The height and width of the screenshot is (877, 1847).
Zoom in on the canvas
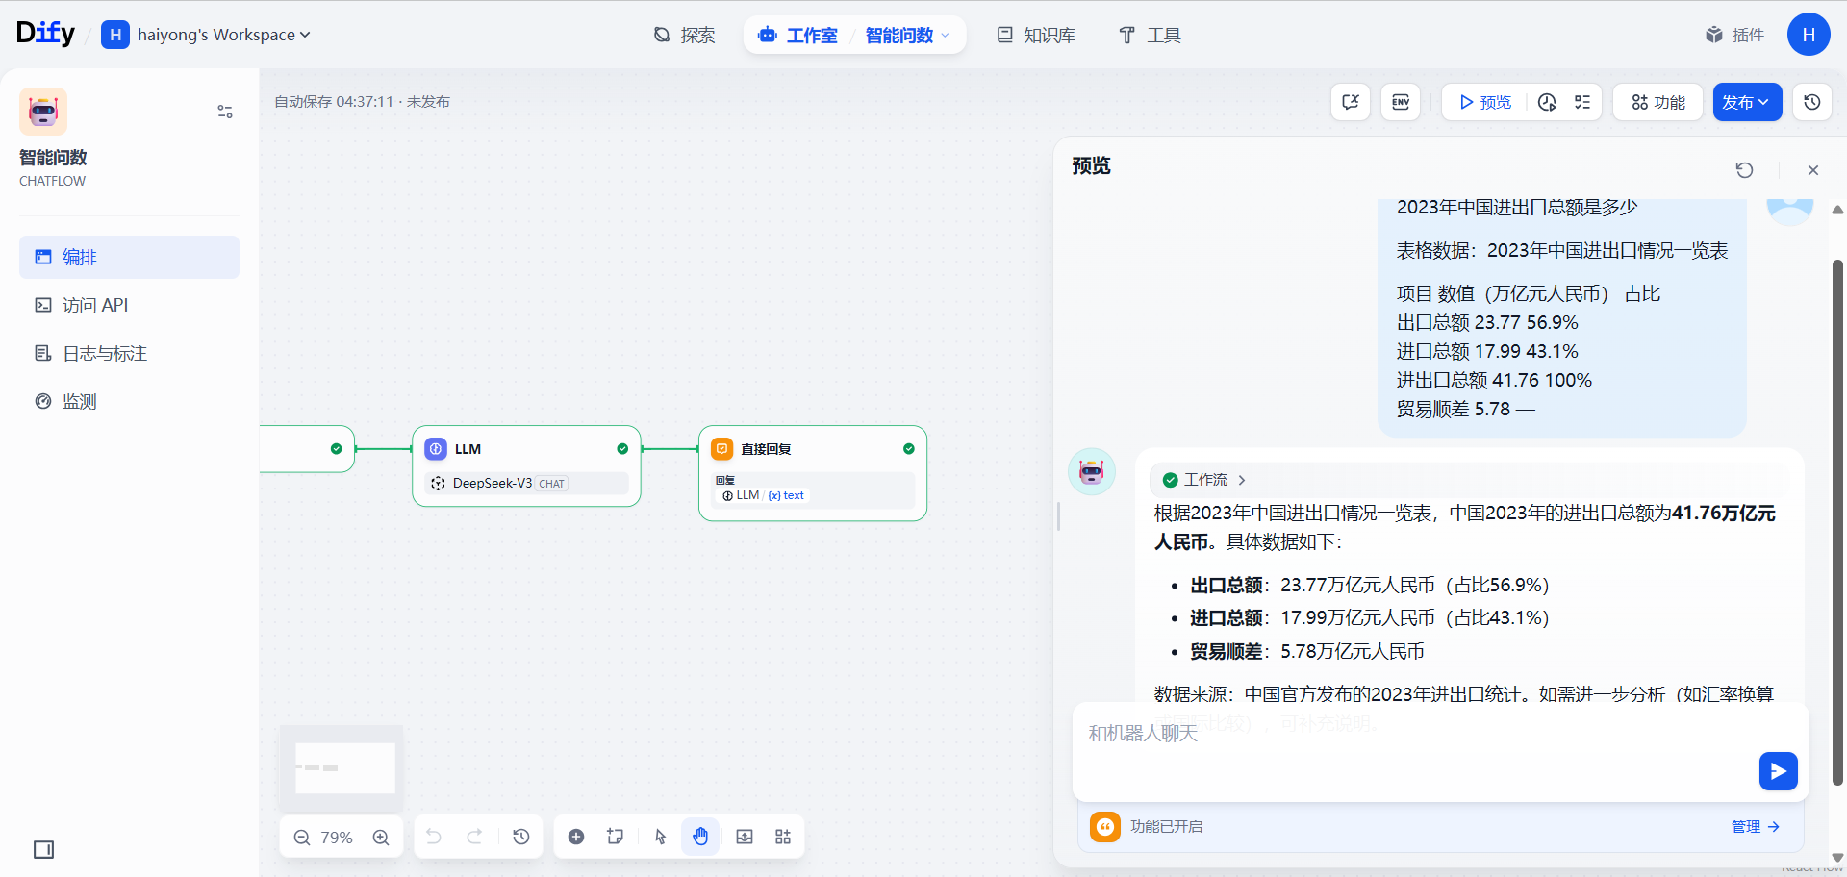point(381,837)
